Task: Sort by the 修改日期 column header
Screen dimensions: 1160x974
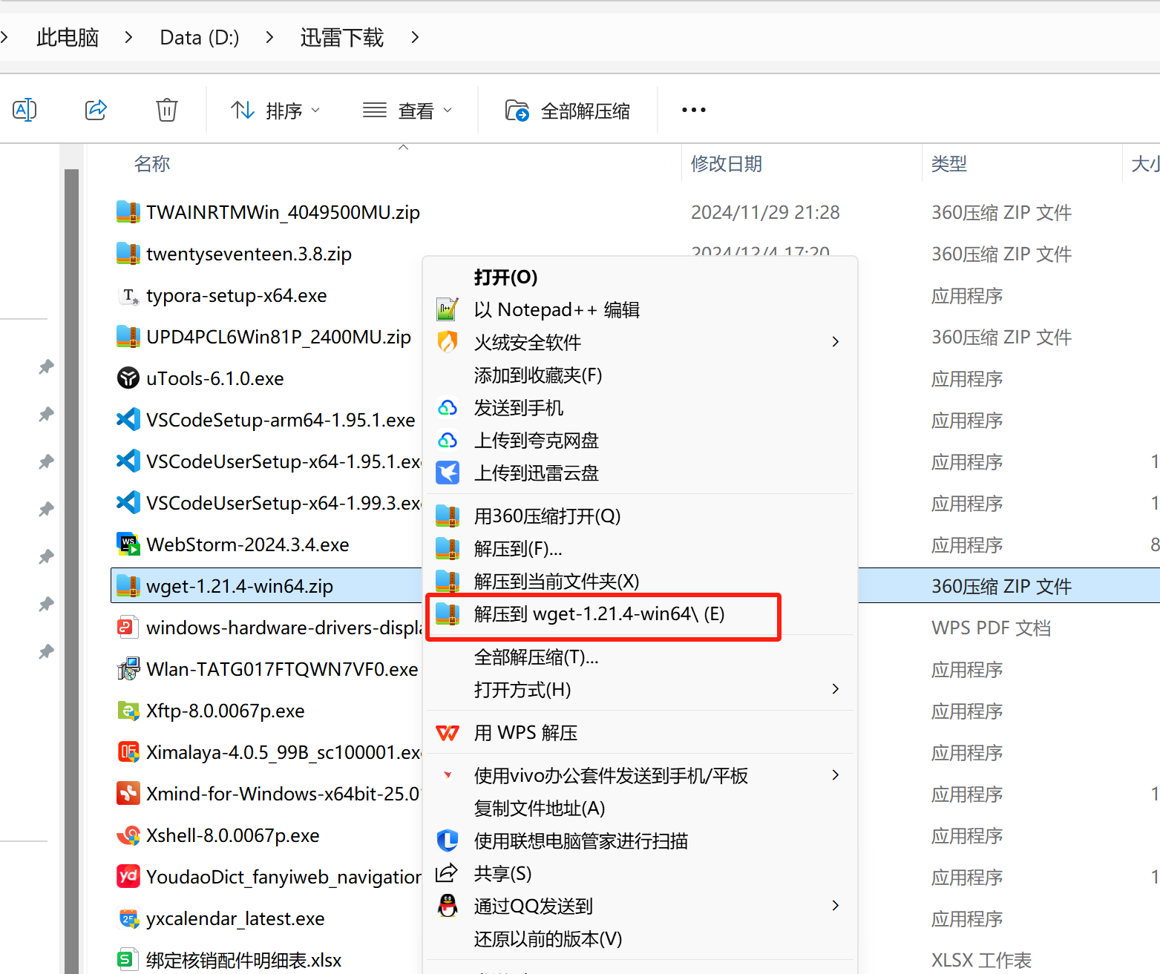Action: pyautogui.click(x=727, y=163)
